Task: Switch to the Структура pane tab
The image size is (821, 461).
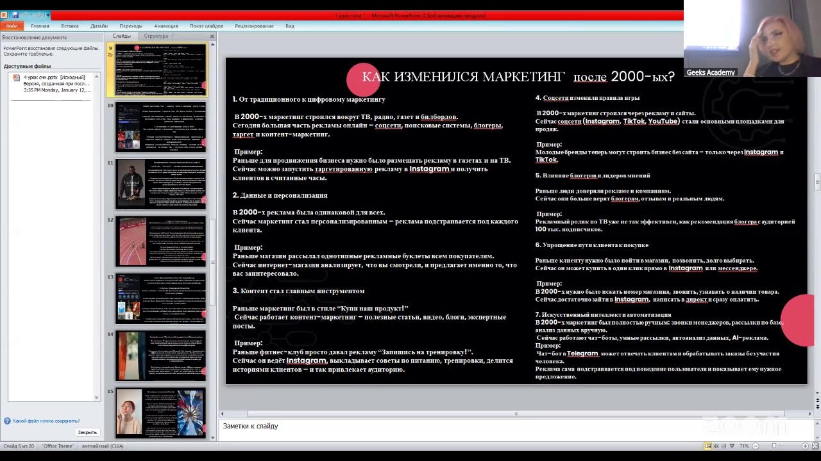Action: tap(156, 36)
